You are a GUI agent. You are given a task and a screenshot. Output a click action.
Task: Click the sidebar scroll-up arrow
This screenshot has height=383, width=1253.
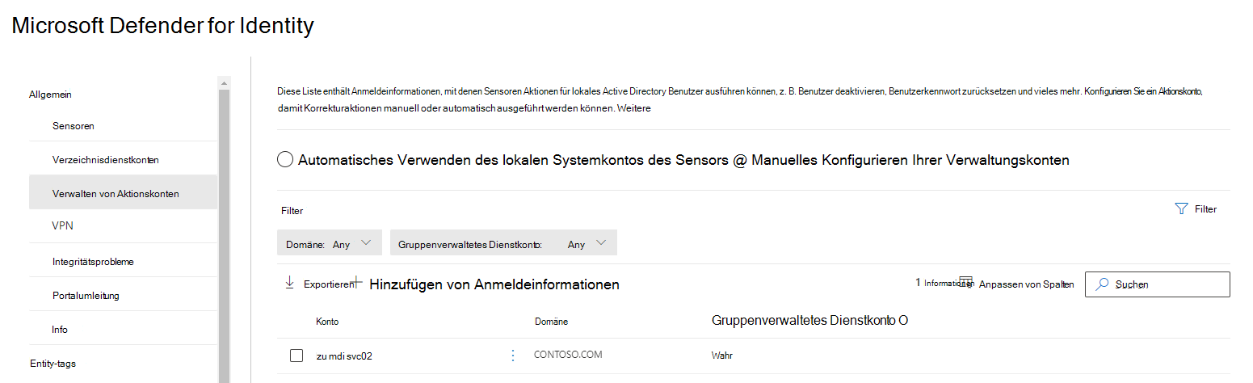(x=224, y=82)
